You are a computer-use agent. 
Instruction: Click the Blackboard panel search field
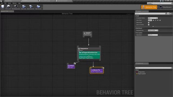(x=153, y=68)
